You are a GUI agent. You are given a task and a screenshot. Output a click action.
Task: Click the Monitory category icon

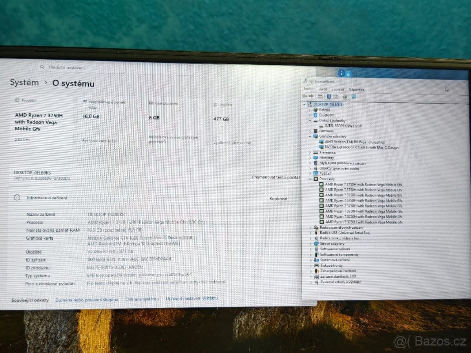click(x=316, y=158)
